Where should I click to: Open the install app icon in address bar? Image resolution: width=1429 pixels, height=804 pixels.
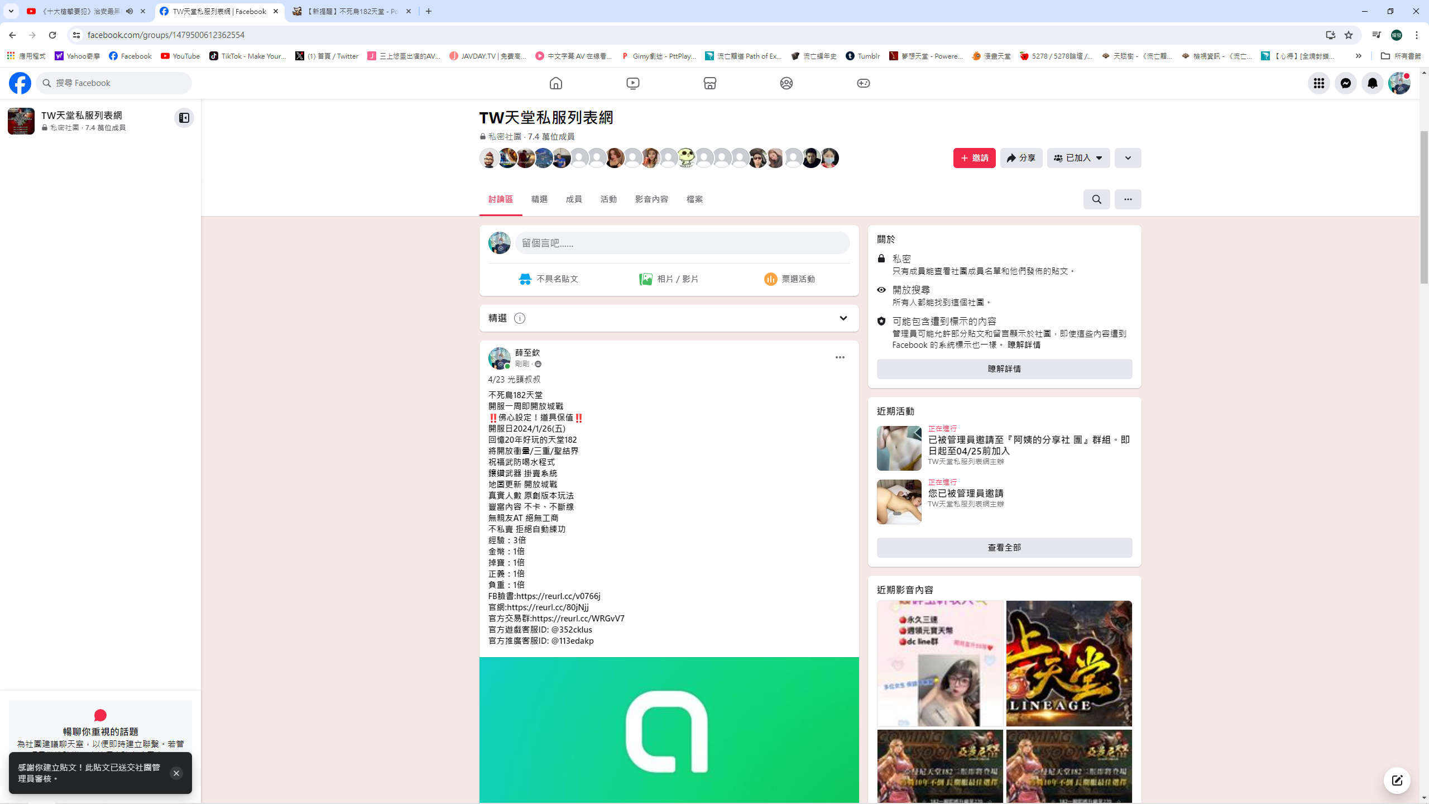[1331, 35]
